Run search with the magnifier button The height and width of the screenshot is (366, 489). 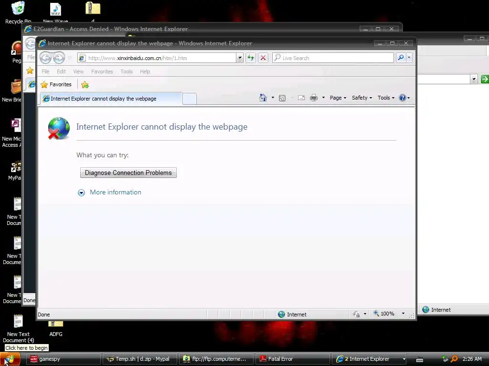point(401,58)
